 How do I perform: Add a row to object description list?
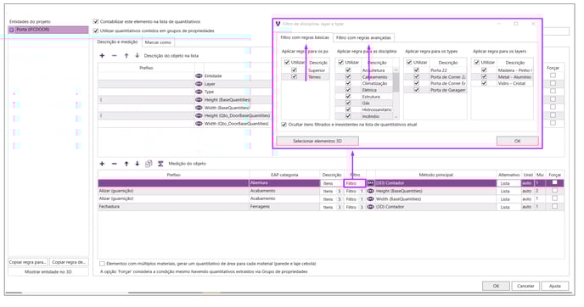102,55
